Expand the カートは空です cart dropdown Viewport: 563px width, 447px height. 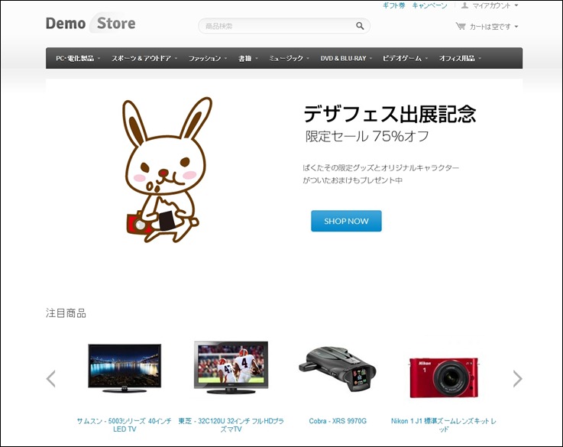(493, 27)
